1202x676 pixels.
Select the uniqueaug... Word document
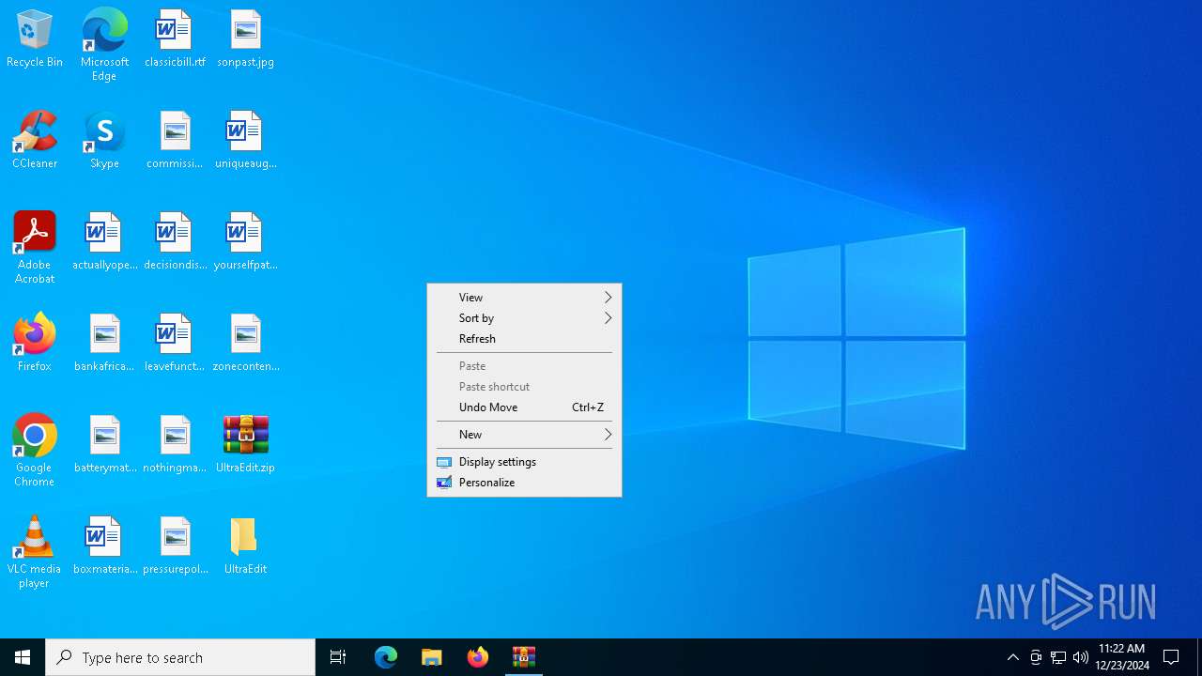[245, 141]
